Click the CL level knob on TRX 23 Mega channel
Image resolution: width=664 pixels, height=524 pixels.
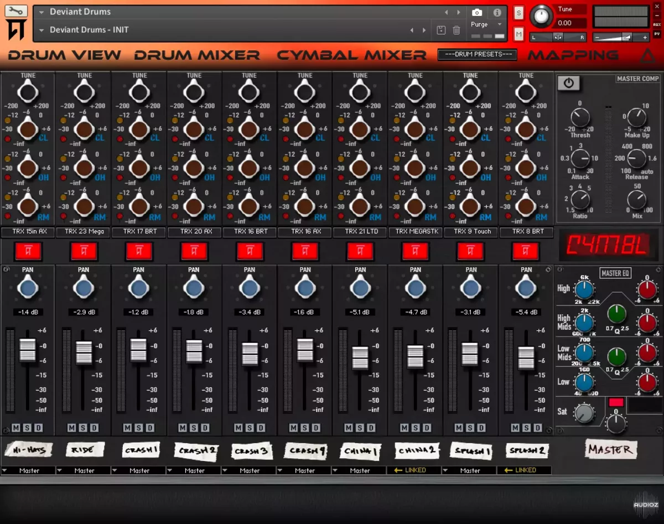[x=84, y=130]
